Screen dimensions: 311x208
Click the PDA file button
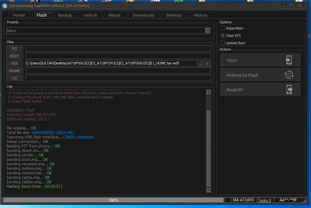click(x=15, y=64)
